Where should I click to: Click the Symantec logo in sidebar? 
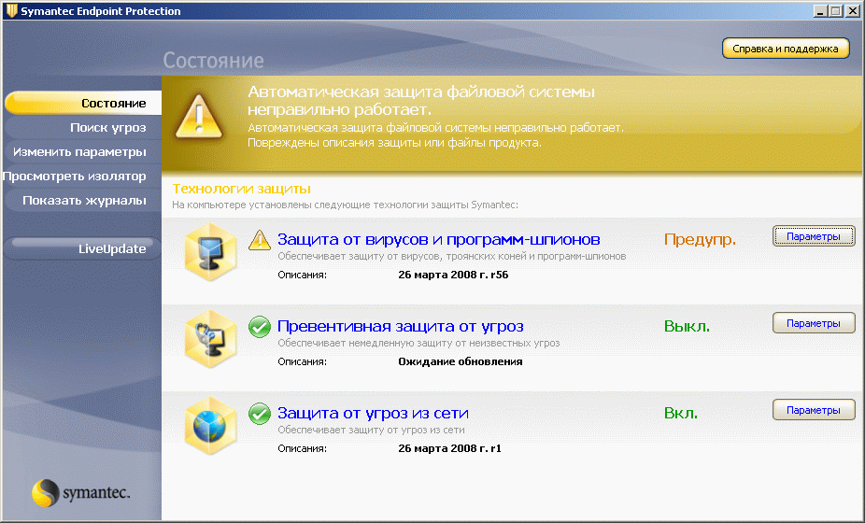[x=80, y=492]
